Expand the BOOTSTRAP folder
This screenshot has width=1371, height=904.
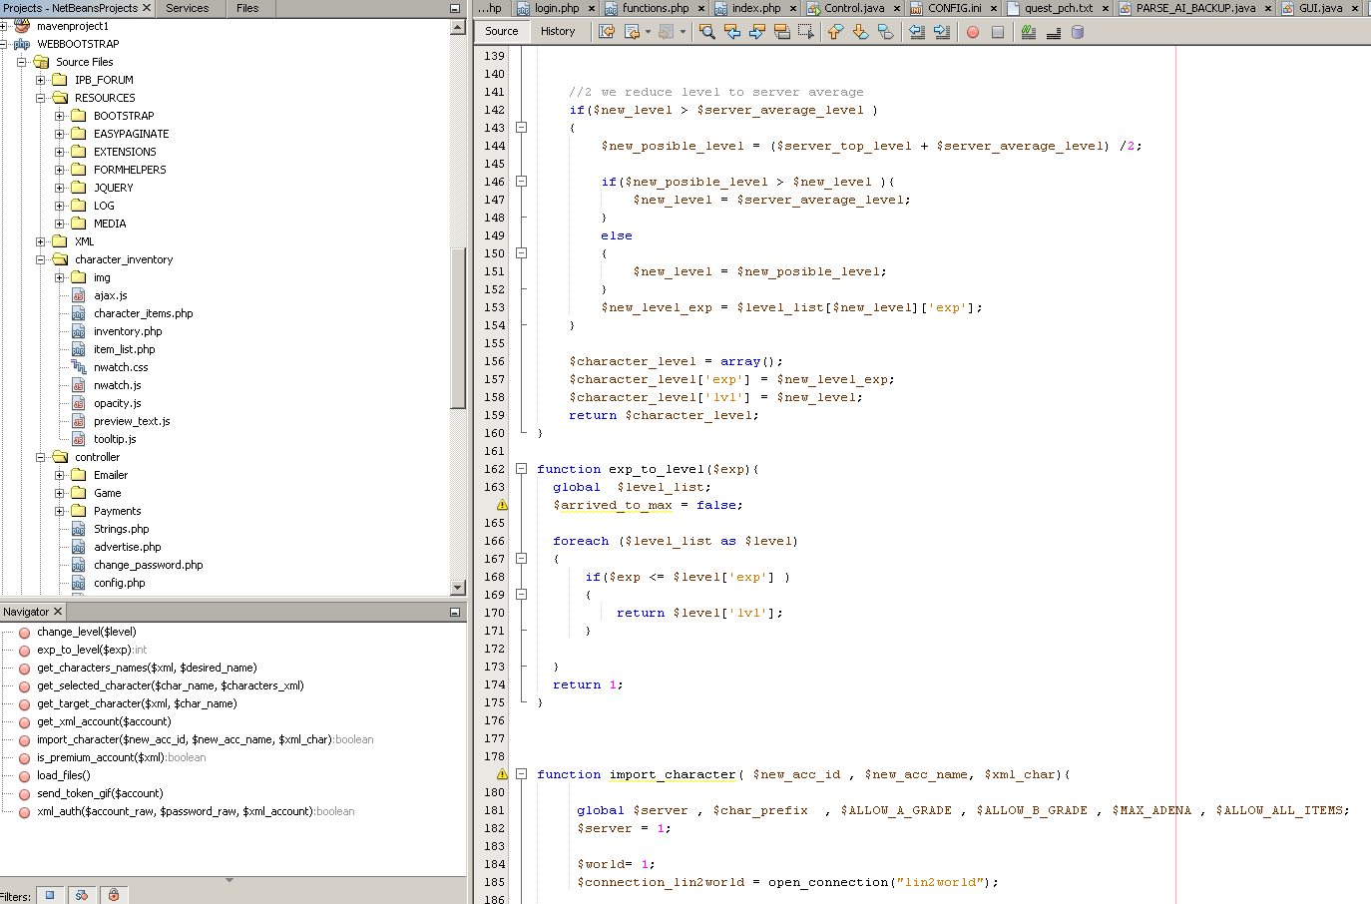(x=59, y=116)
